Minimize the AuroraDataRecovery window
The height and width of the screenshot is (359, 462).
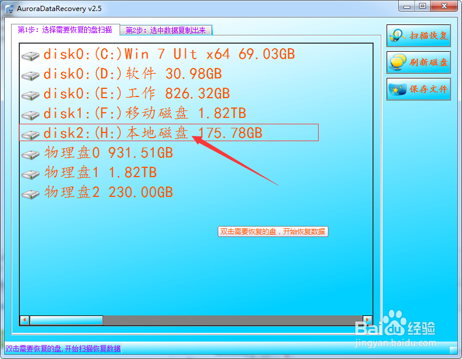pos(407,6)
